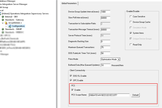Click the Diagnostic Backlog Size field
Screen dimensions: 162x108
tap(105, 42)
